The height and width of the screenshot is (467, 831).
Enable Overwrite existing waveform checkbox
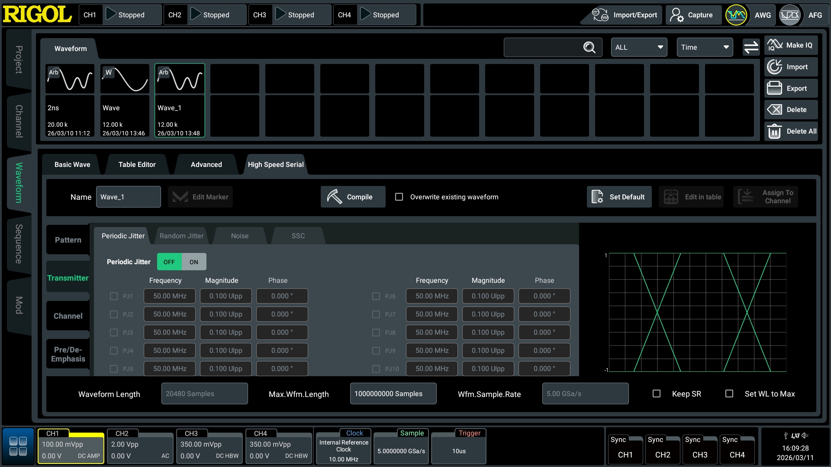tap(399, 197)
